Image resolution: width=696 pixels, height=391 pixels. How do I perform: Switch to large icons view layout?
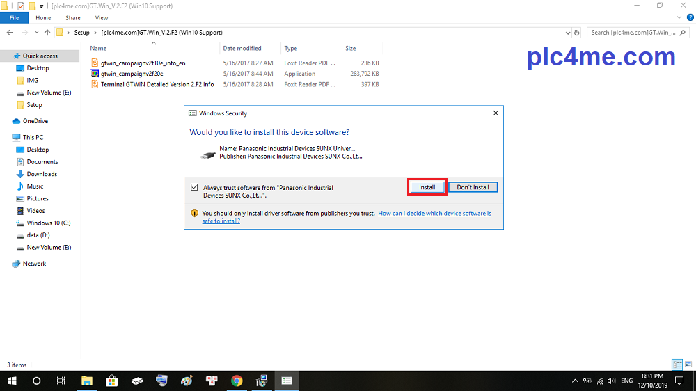687,365
